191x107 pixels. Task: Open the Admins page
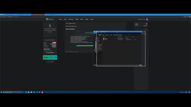pos(82,19)
